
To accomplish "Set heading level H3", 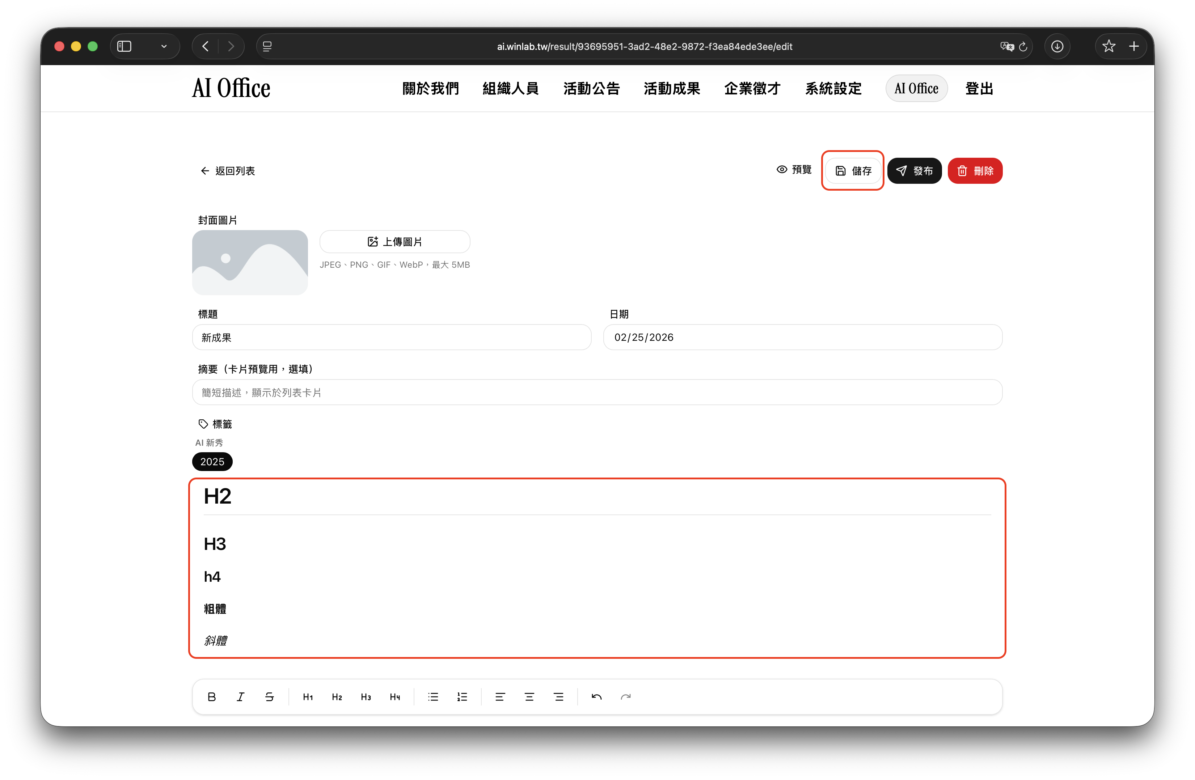I will pos(366,697).
